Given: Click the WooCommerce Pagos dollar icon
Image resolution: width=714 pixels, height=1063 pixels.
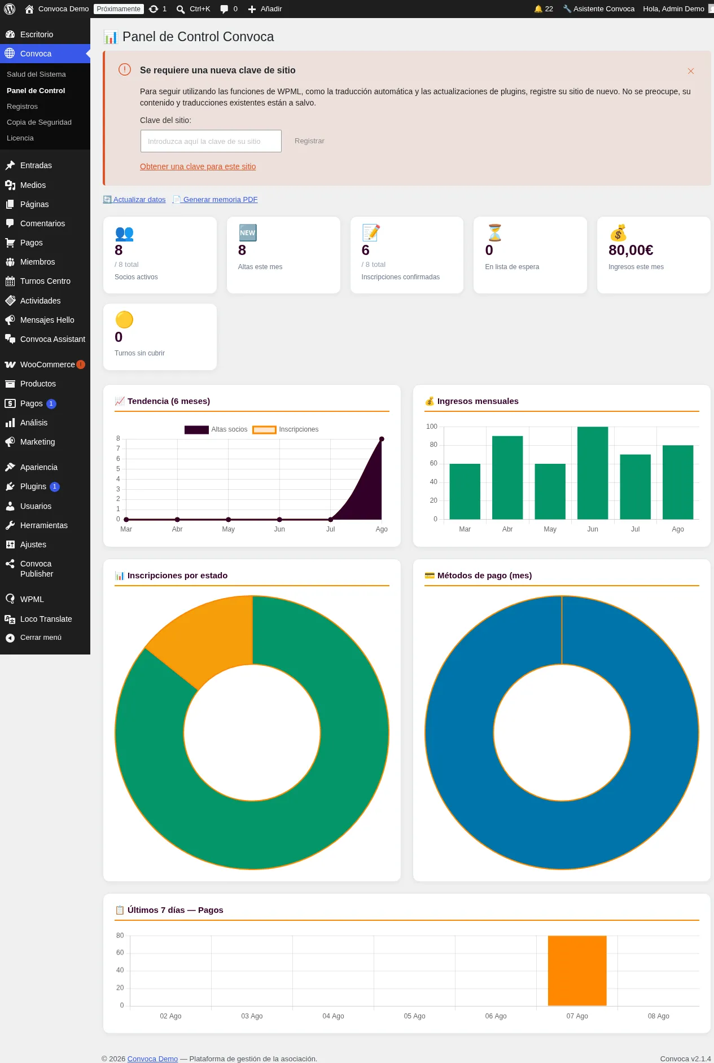Looking at the screenshot, I should point(10,403).
